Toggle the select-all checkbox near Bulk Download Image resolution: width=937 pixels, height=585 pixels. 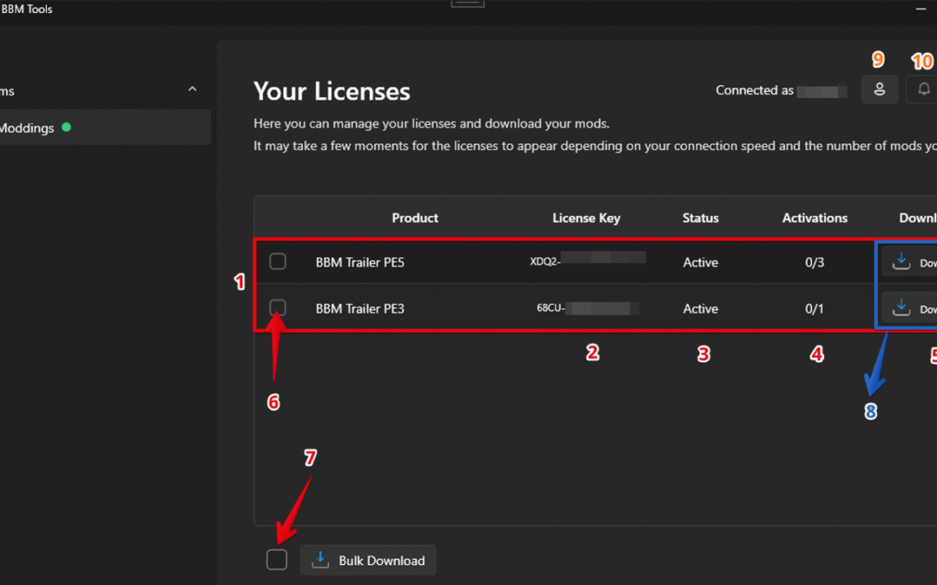tap(277, 559)
